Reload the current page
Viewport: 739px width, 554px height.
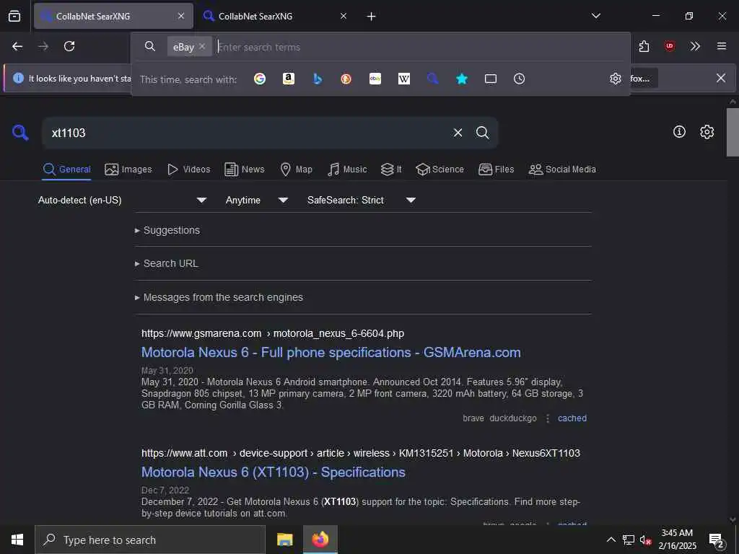tap(69, 46)
